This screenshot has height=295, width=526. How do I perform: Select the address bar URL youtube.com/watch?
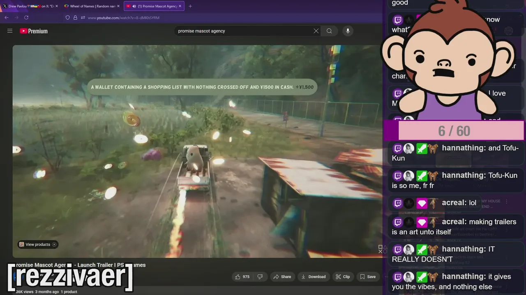[x=123, y=18]
